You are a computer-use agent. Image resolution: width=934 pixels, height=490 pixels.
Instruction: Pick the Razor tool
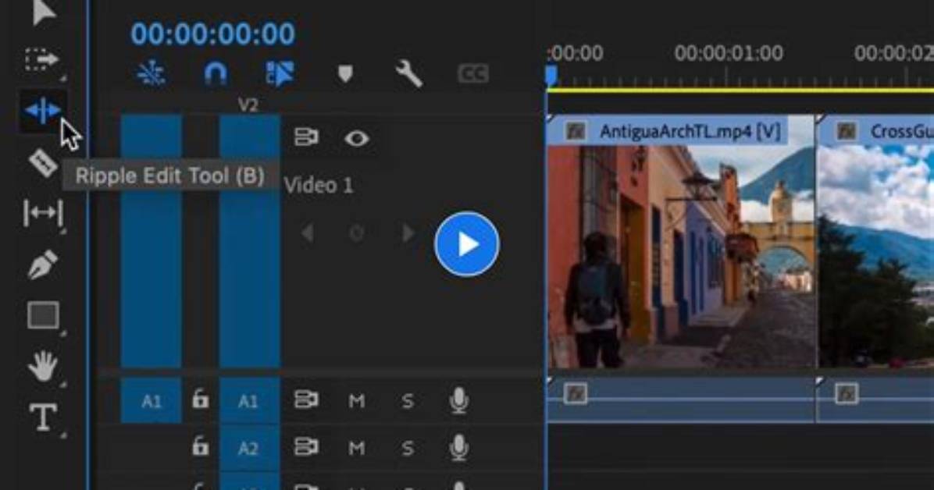(43, 162)
